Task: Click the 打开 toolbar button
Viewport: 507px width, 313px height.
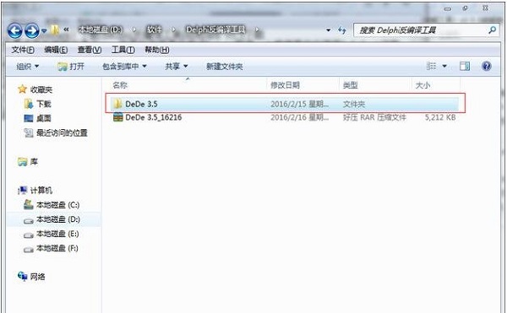Action: [71, 67]
